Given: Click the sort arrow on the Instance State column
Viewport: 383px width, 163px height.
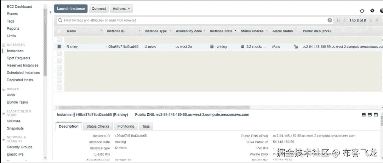Looking at the screenshot, I should pyautogui.click(x=235, y=31).
